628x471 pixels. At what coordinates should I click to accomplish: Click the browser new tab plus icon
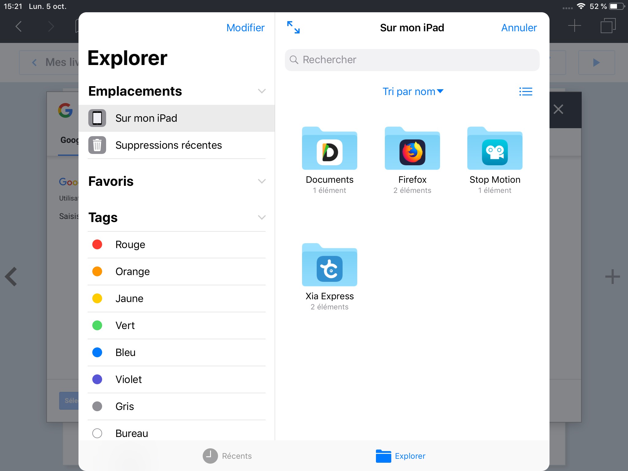(x=574, y=26)
